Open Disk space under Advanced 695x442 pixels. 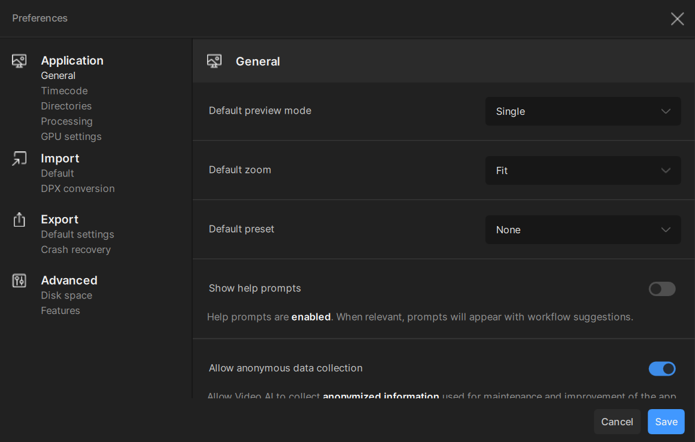click(x=66, y=295)
